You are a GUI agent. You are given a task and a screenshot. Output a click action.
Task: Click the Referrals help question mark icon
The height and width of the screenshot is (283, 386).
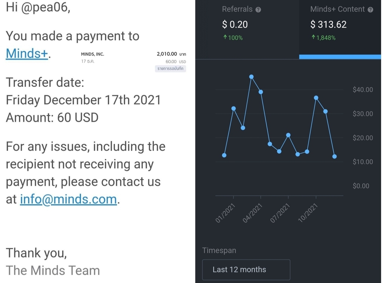(x=258, y=10)
